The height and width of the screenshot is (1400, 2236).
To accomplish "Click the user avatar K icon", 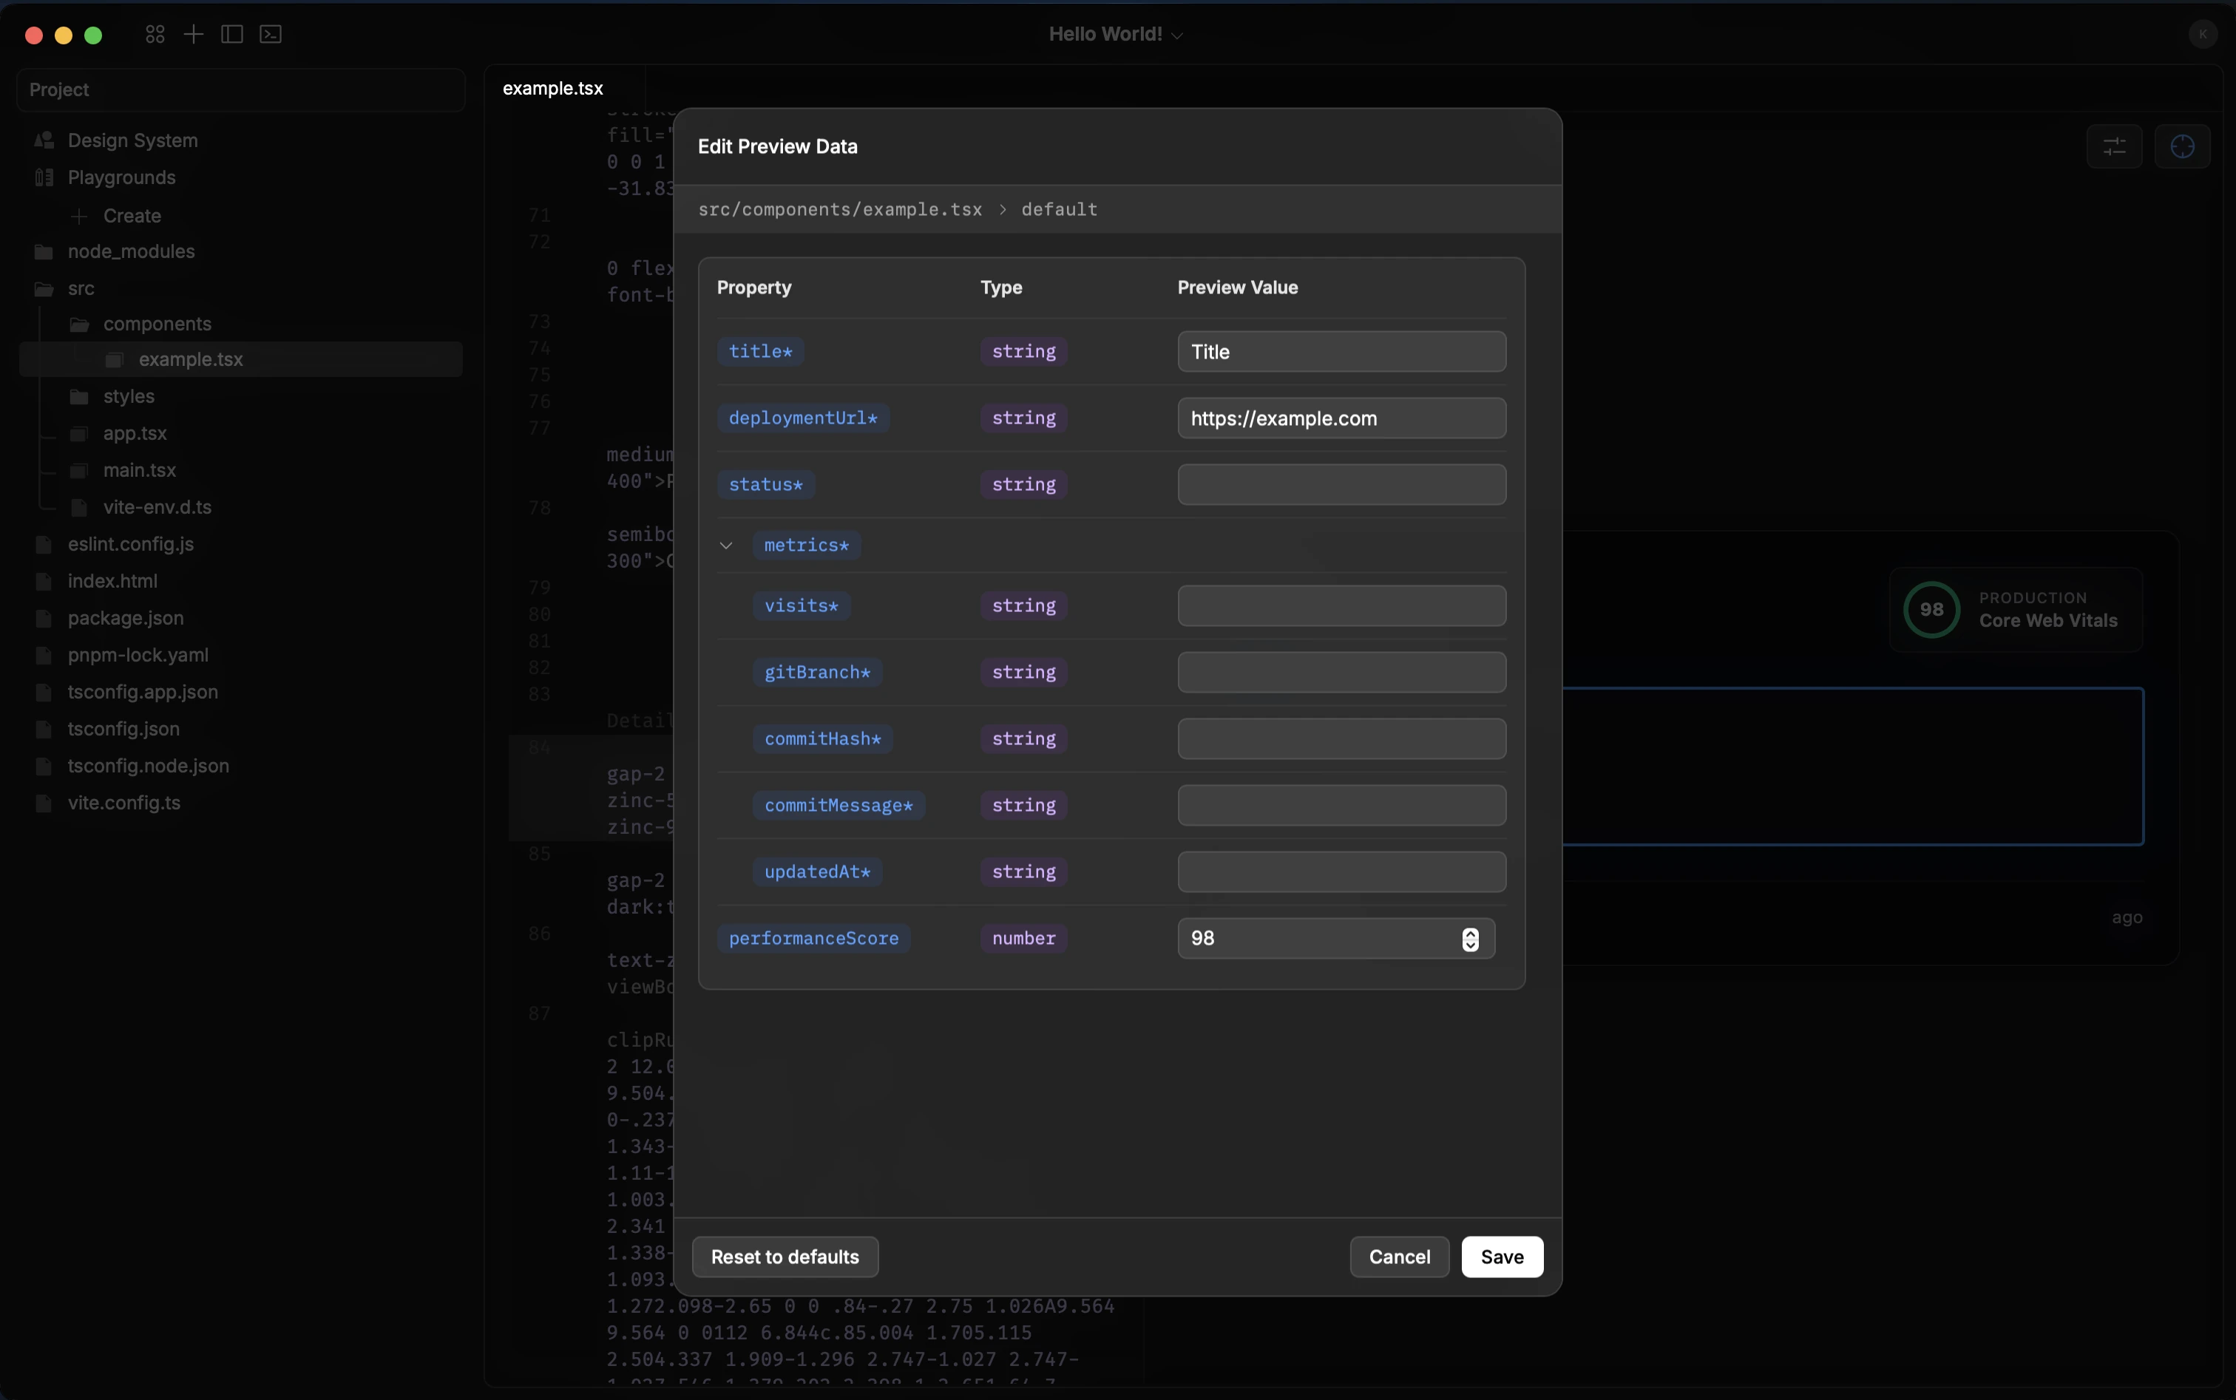I will (2203, 34).
